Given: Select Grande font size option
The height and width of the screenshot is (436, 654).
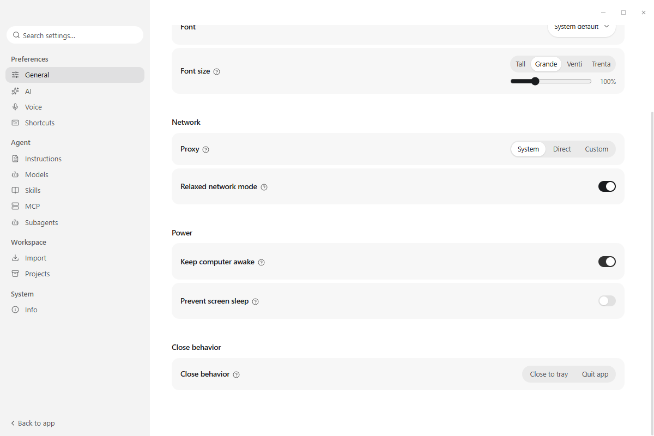Looking at the screenshot, I should (x=546, y=64).
